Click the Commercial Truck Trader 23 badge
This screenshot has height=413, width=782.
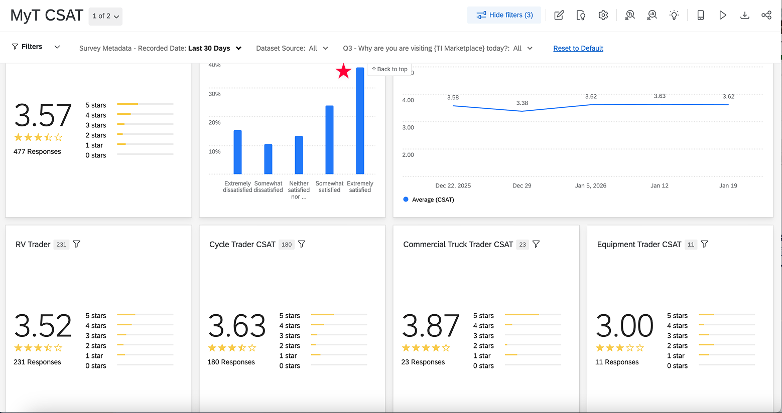click(523, 245)
